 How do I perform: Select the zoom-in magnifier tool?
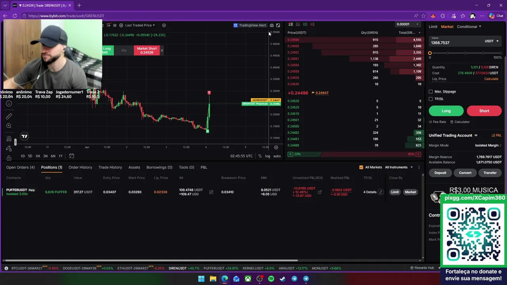9,126
